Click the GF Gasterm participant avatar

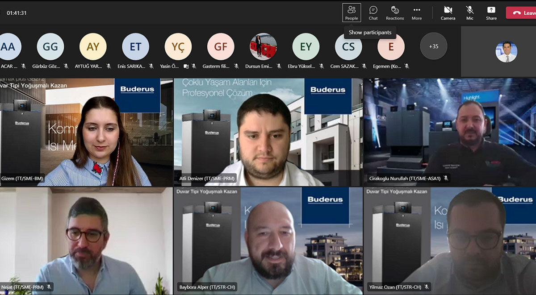point(221,46)
